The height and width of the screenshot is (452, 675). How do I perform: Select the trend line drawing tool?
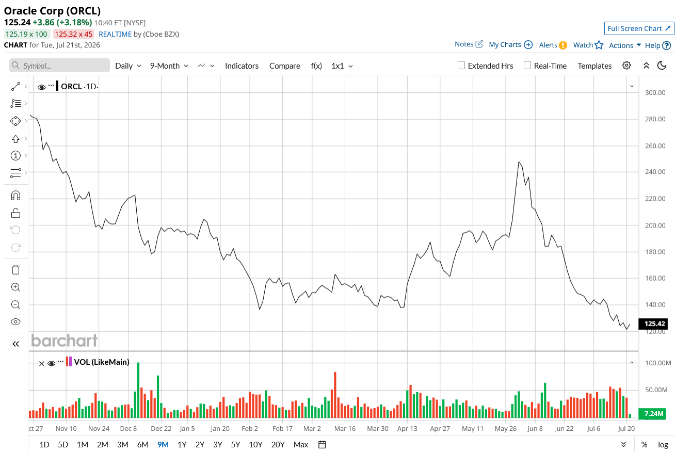[x=15, y=87]
